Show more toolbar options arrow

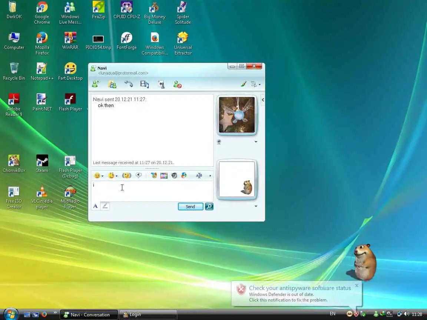point(210,176)
